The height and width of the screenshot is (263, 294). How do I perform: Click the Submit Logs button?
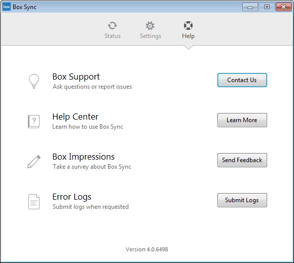(x=242, y=200)
